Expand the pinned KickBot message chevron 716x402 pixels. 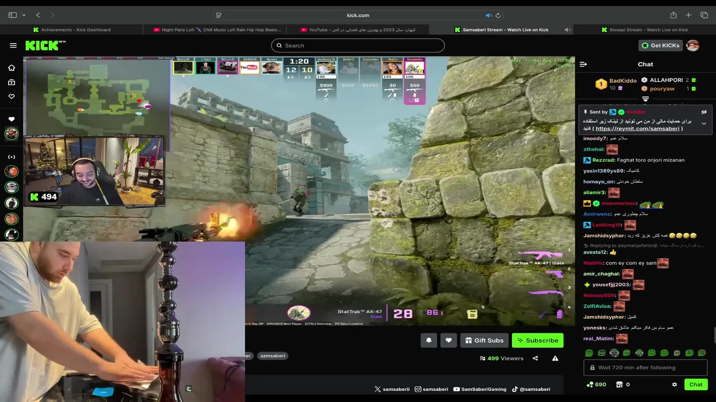point(704,123)
